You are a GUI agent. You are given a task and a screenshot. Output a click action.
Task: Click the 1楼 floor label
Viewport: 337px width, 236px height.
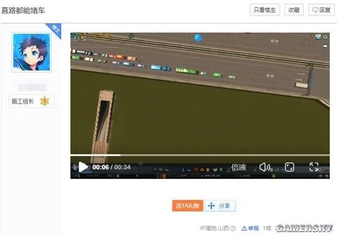267,228
